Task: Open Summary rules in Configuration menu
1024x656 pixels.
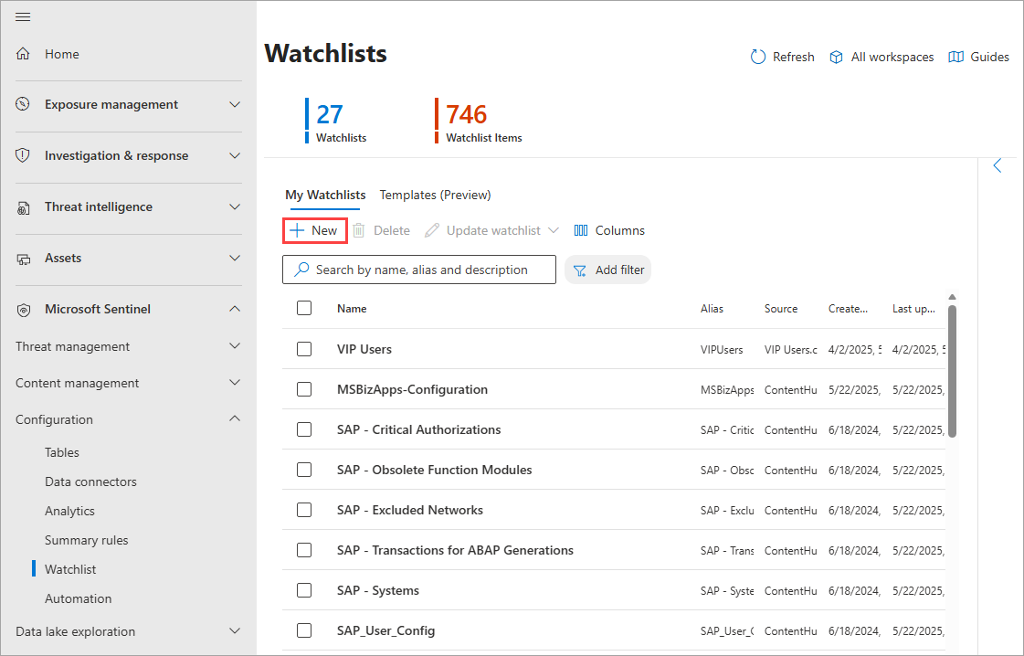Action: pos(86,540)
